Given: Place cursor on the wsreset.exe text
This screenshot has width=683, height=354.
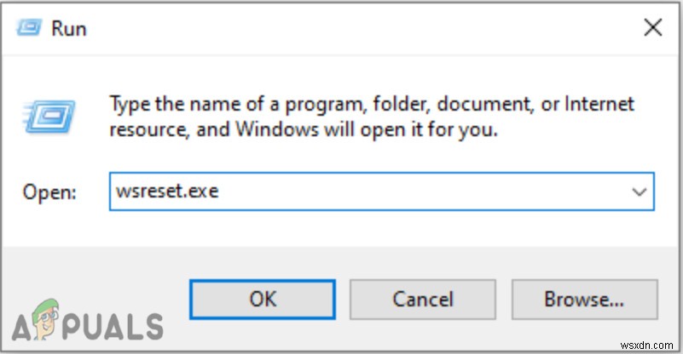Looking at the screenshot, I should click(x=165, y=192).
